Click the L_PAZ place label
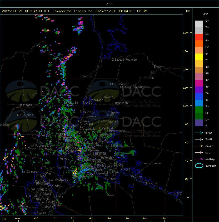 click(178, 194)
